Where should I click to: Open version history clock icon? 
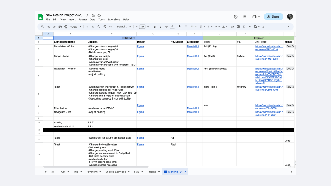236,17
